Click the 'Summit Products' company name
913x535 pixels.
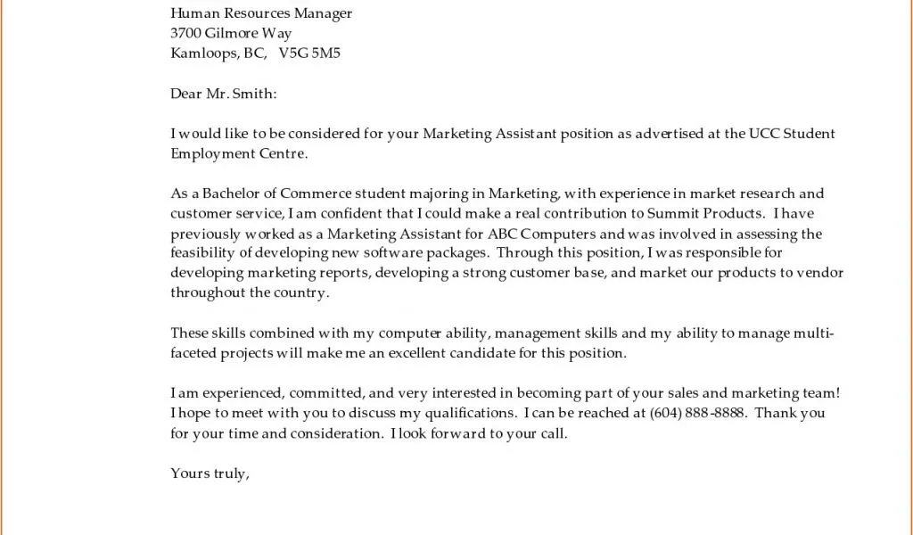tap(711, 213)
